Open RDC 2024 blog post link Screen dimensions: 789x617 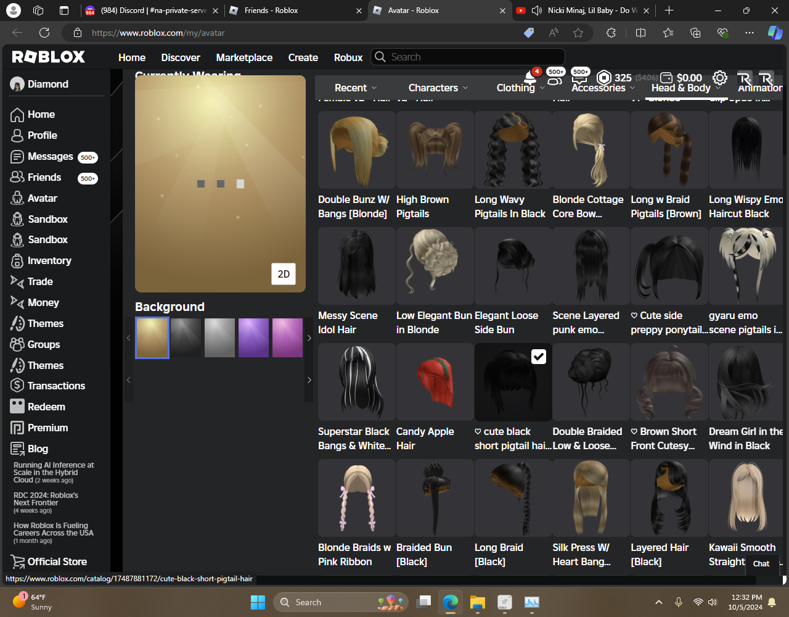pos(46,502)
